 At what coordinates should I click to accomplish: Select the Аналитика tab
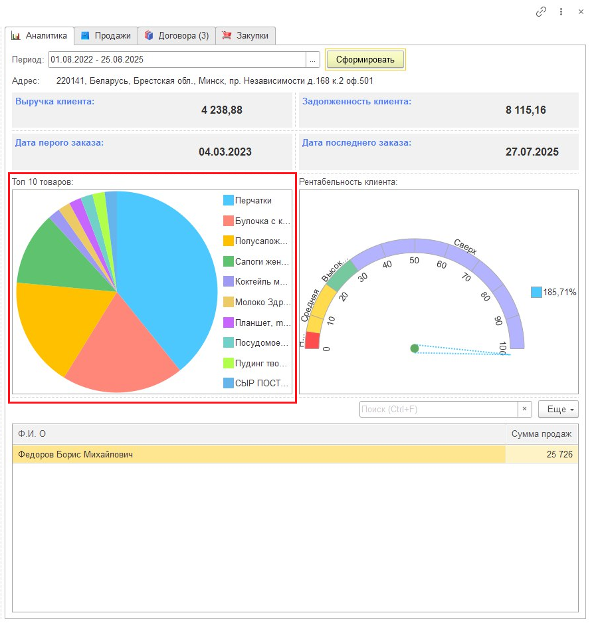40,35
